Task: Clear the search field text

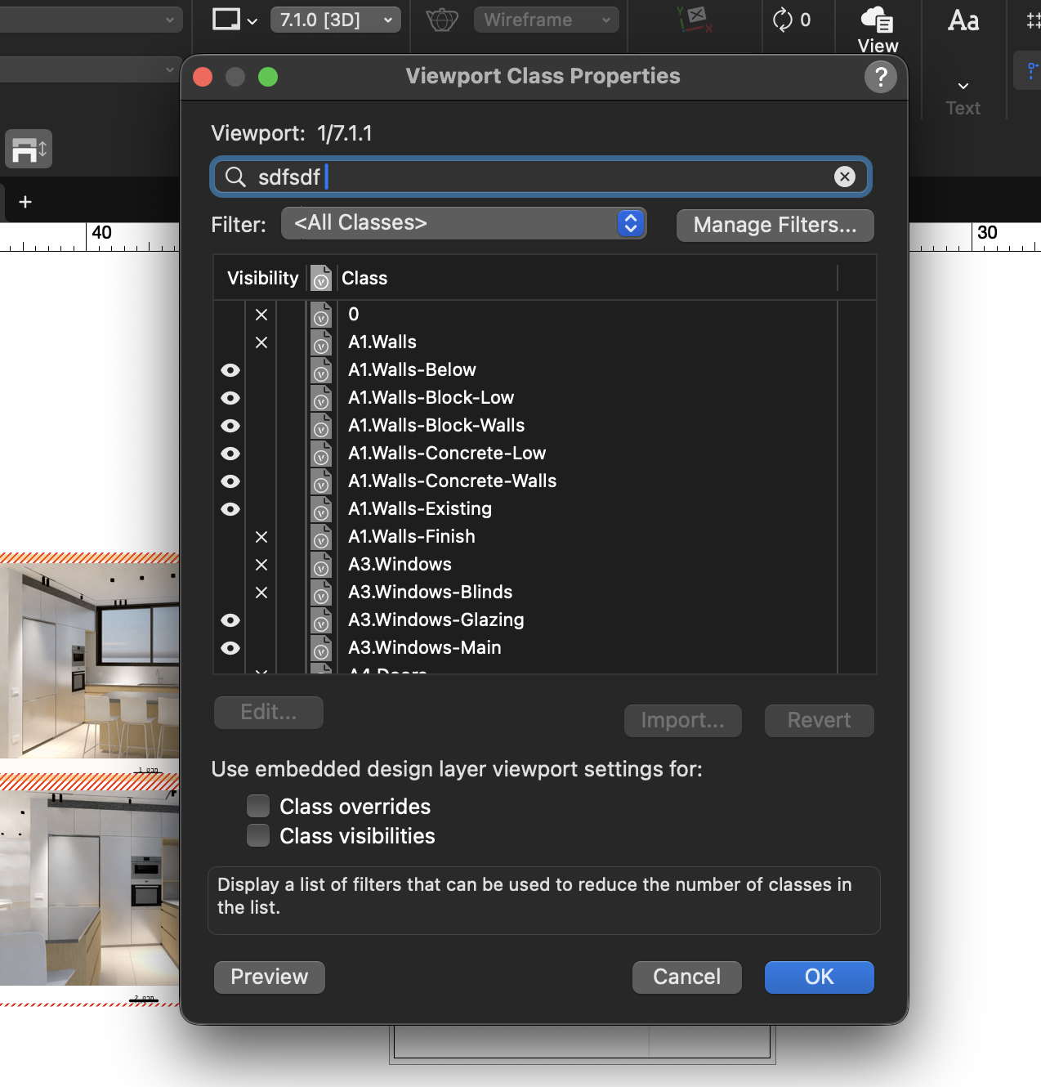Action: 844,177
